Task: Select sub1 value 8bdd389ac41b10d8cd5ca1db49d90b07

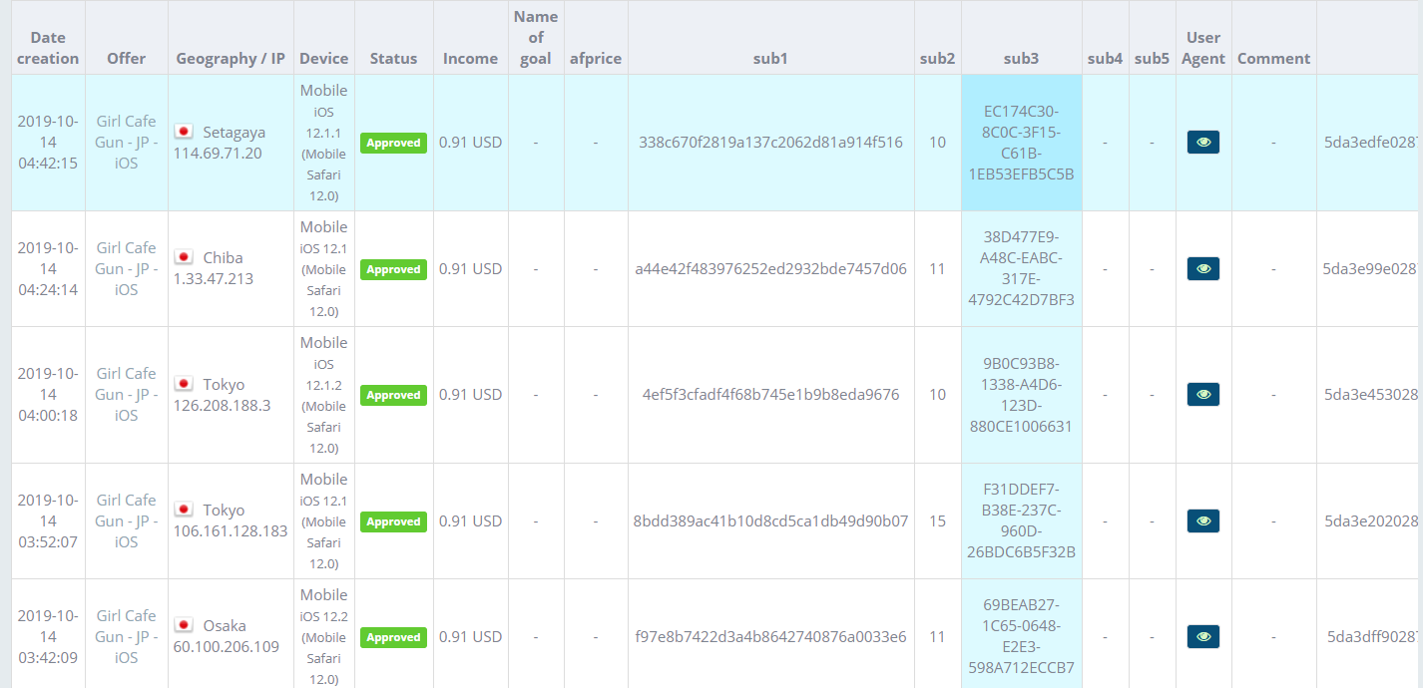Action: coord(770,521)
